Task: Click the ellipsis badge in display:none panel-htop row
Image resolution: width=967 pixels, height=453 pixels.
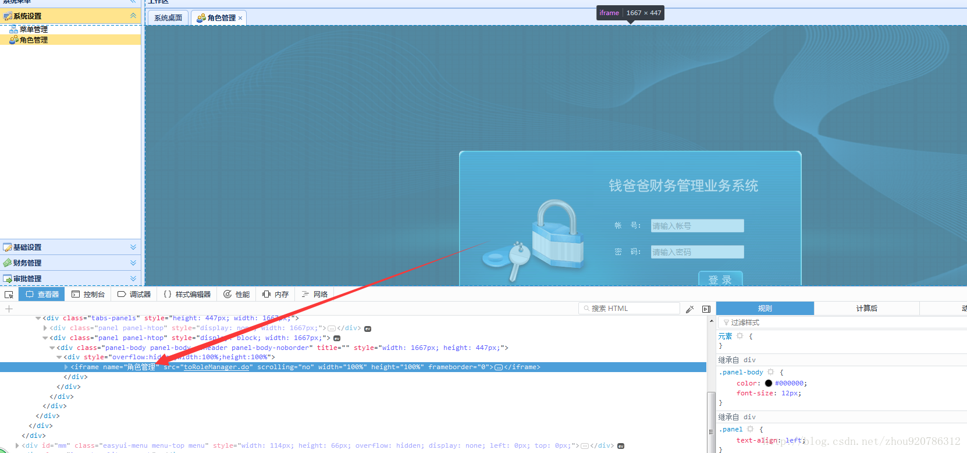Action: click(332, 328)
